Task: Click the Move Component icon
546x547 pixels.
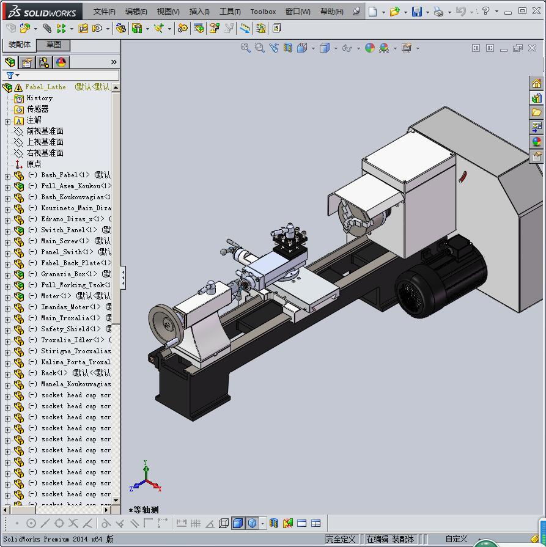Action: [x=97, y=28]
